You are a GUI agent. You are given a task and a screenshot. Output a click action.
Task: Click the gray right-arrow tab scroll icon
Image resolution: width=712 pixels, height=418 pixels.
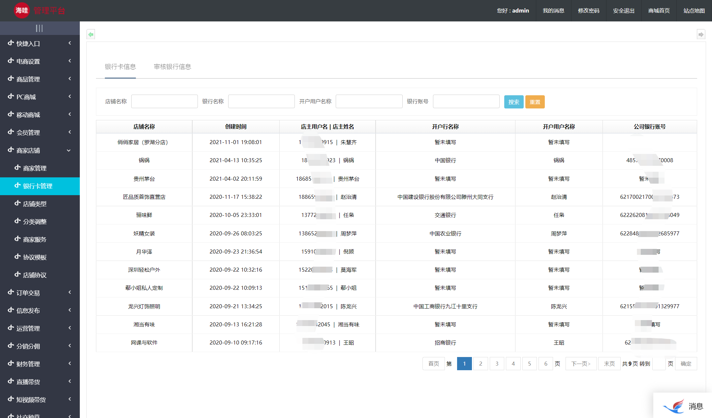701,34
